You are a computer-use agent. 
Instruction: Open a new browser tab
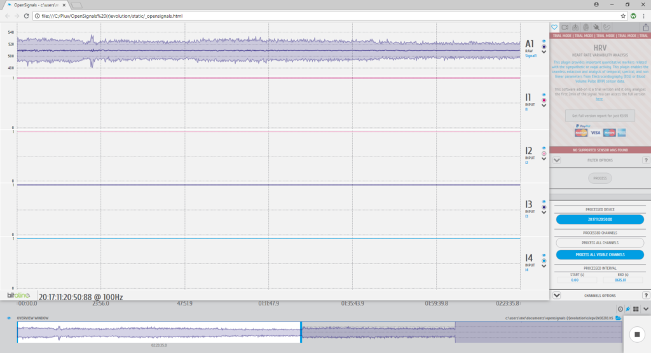[x=76, y=5]
